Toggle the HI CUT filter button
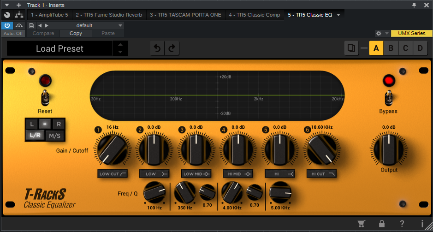Image resolution: width=433 pixels, height=232 pixels. pos(322,174)
